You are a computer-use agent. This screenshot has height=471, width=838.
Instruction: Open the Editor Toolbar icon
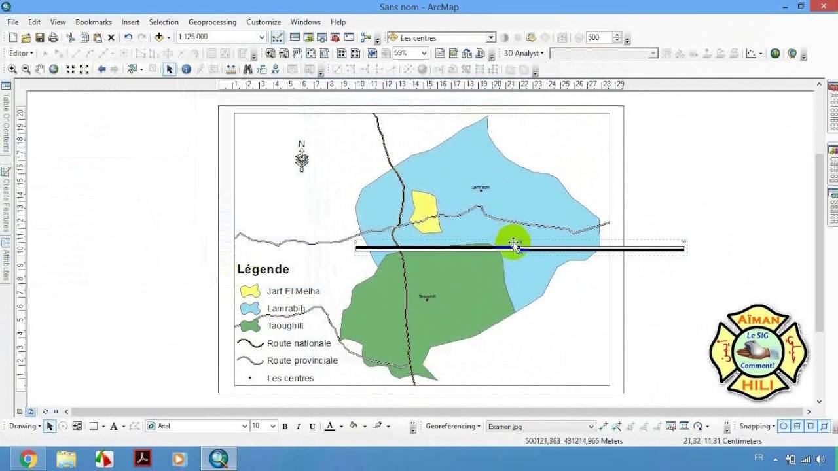[278, 37]
